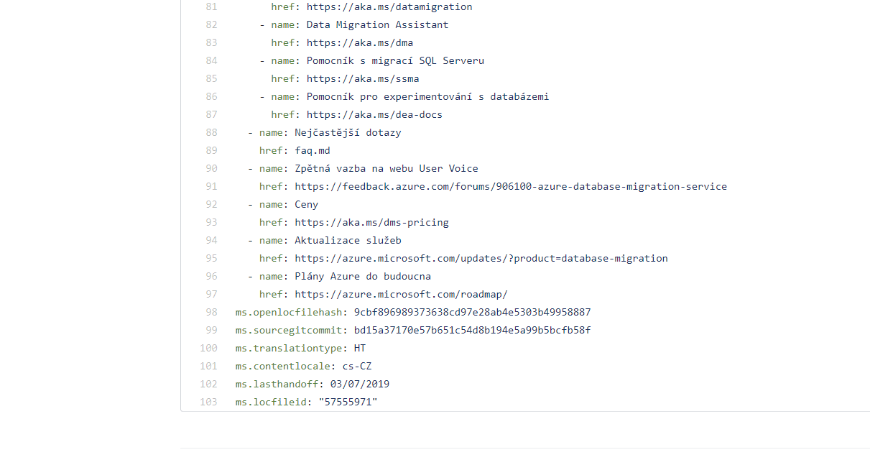Viewport: 870px width, 460px height.
Task: Select line number 103
Action: tap(208, 402)
